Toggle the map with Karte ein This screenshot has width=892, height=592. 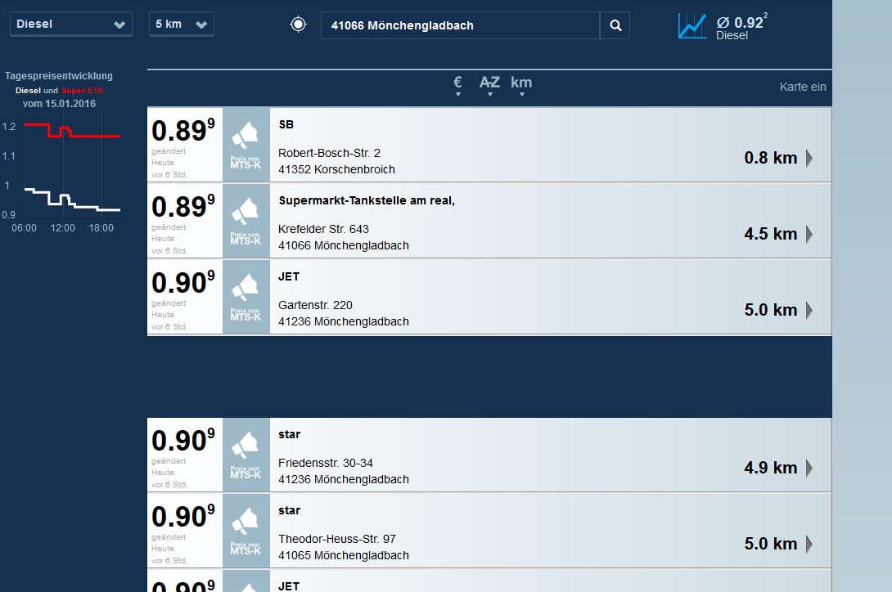[803, 87]
